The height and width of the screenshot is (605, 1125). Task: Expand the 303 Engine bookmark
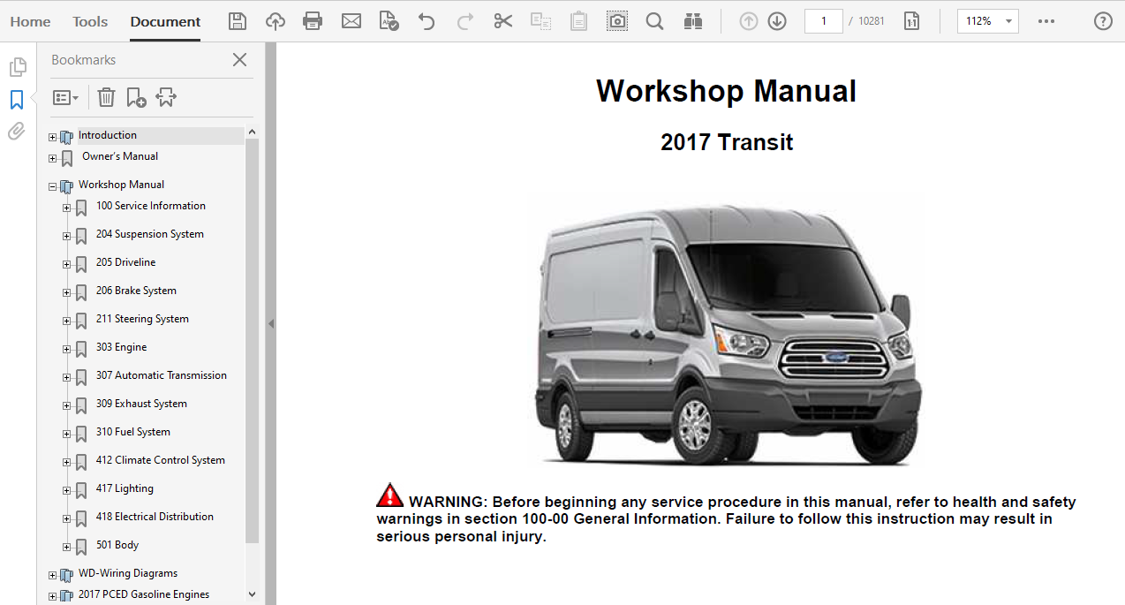click(x=66, y=349)
